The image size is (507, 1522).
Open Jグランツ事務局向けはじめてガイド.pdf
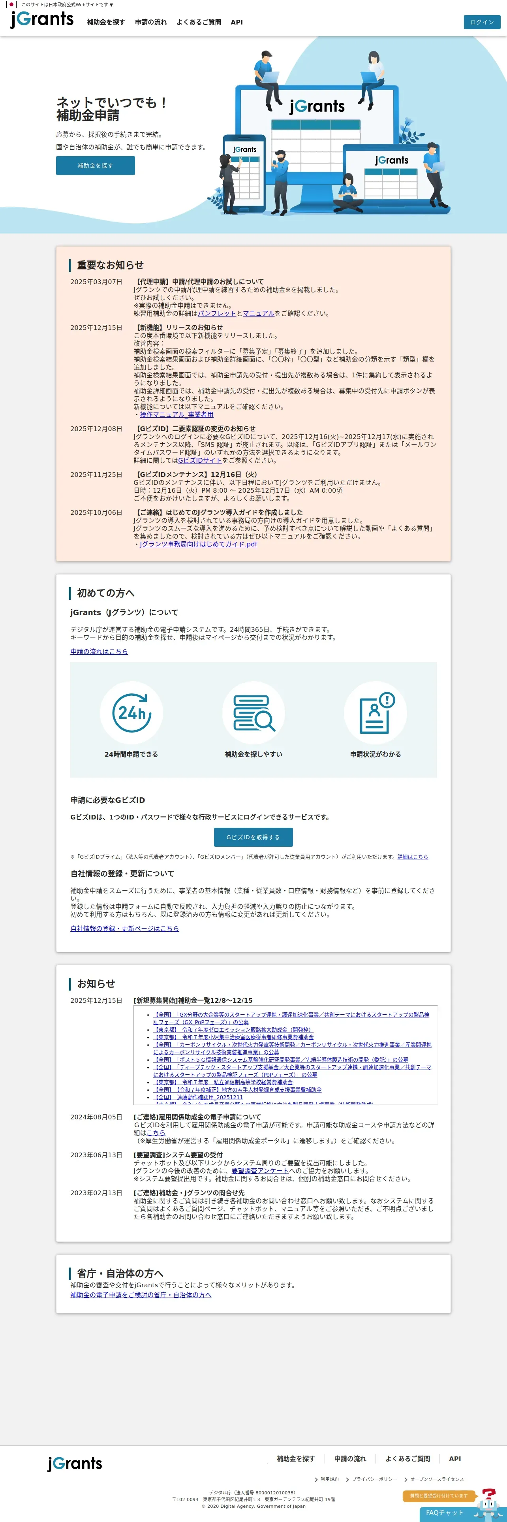click(x=198, y=544)
